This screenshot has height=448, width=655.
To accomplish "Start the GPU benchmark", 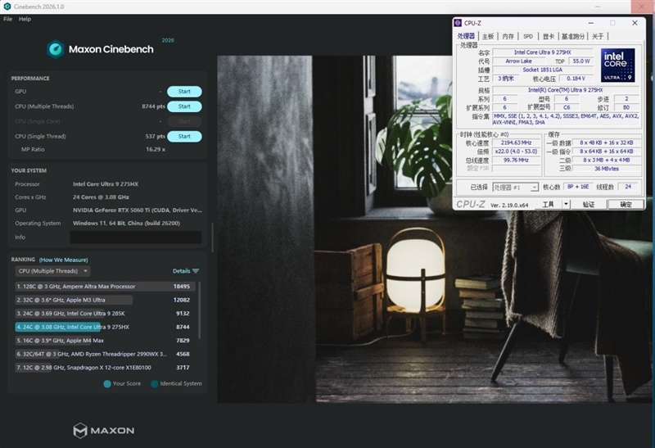I will tap(184, 92).
